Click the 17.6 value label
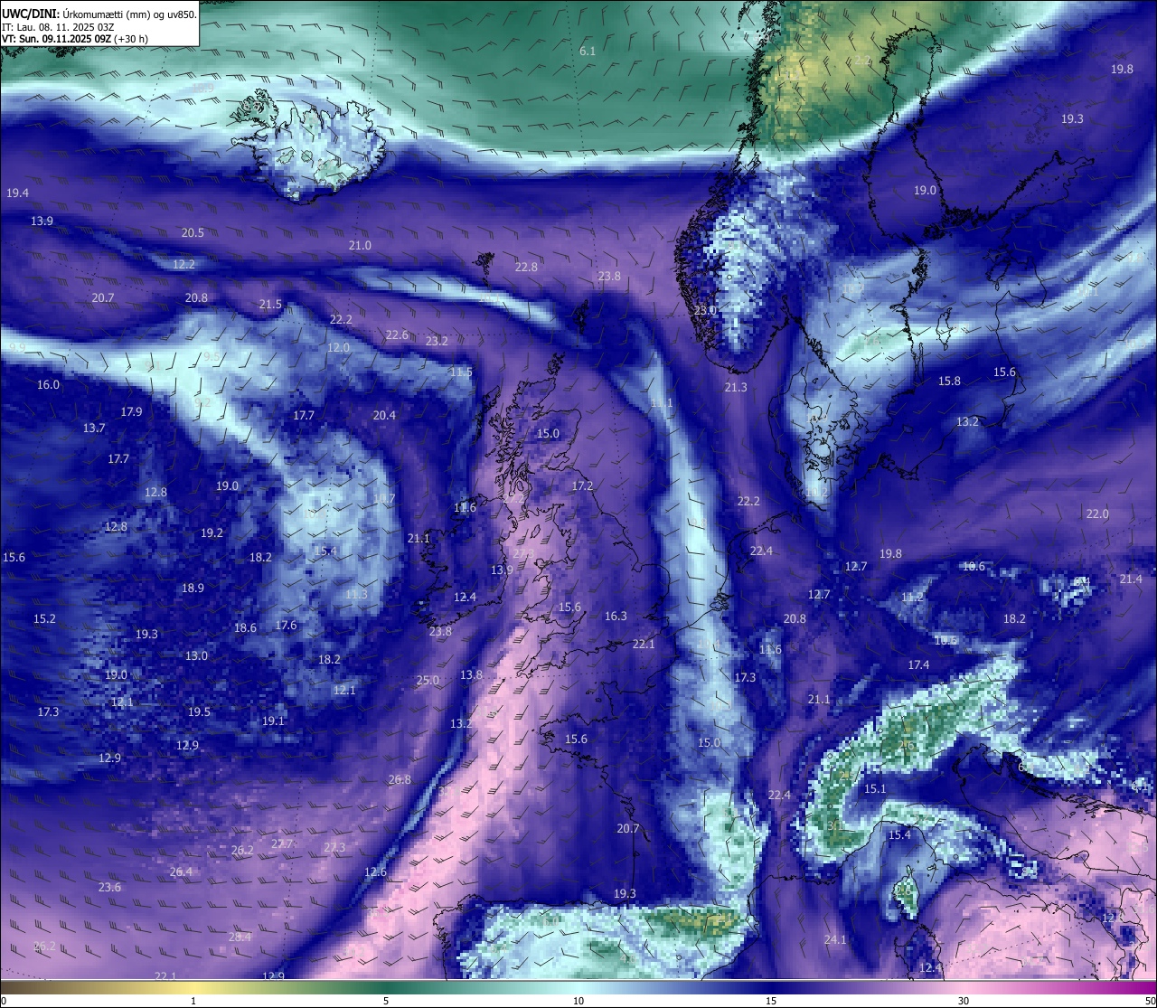This screenshot has width=1157, height=1008. click(286, 626)
